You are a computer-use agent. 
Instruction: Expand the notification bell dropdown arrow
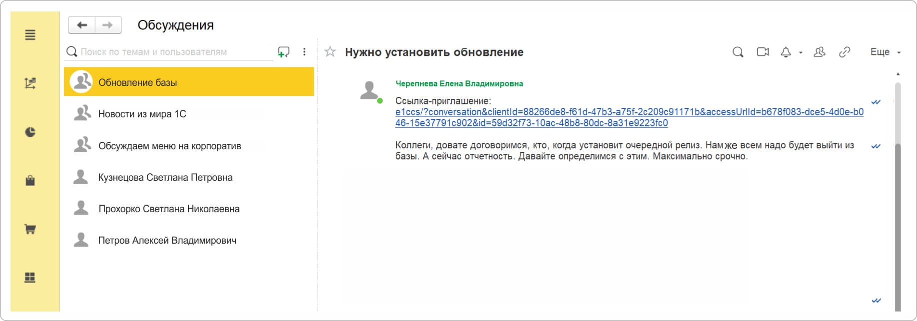pos(801,52)
